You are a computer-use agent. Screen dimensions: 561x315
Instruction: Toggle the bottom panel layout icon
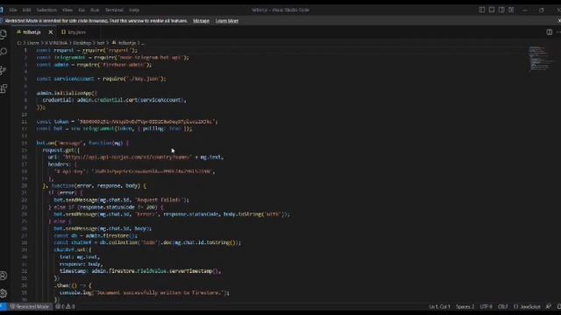point(492,10)
